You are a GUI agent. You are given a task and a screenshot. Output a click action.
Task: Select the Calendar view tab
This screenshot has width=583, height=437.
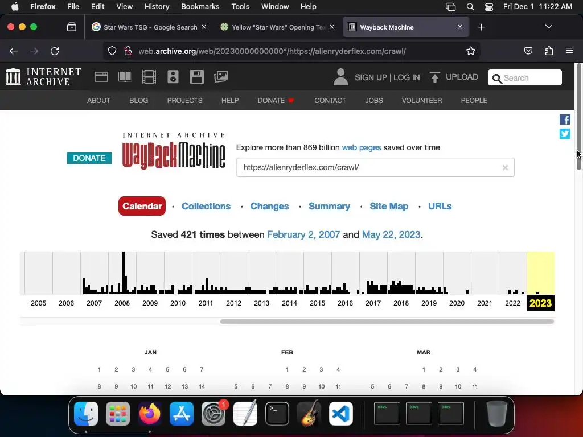(x=142, y=206)
